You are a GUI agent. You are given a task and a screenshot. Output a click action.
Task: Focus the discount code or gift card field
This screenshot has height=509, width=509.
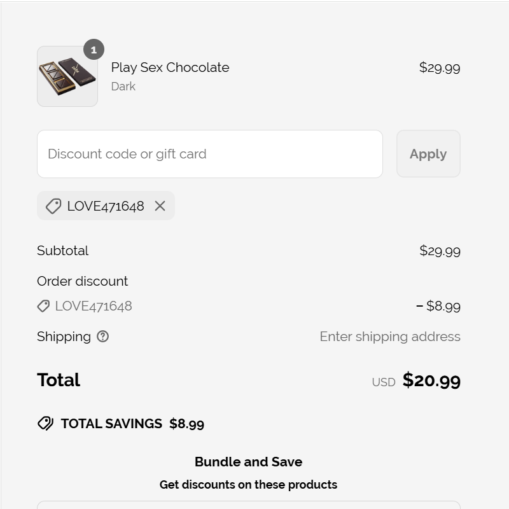pos(210,154)
